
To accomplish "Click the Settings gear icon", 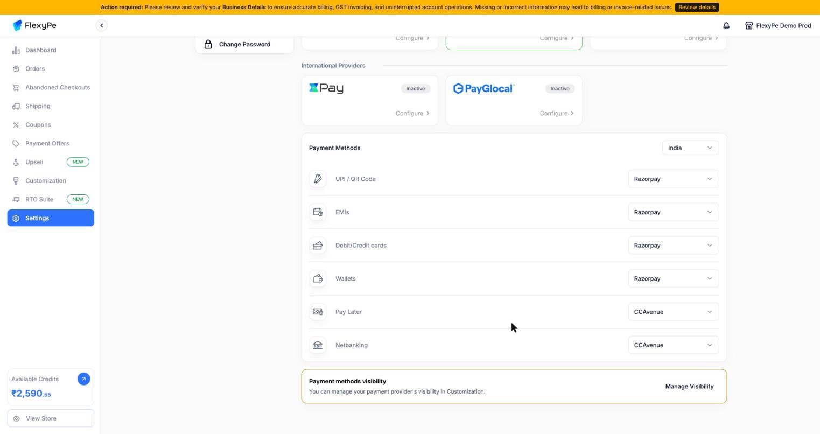I will point(16,218).
